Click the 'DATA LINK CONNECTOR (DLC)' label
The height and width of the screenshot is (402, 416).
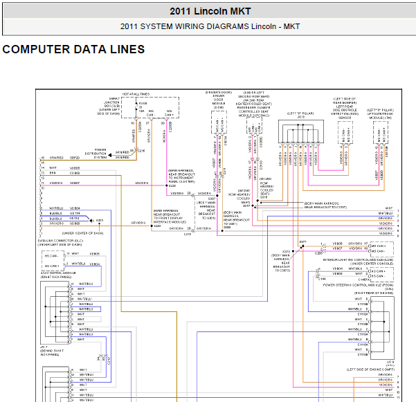pyautogui.click(x=60, y=241)
